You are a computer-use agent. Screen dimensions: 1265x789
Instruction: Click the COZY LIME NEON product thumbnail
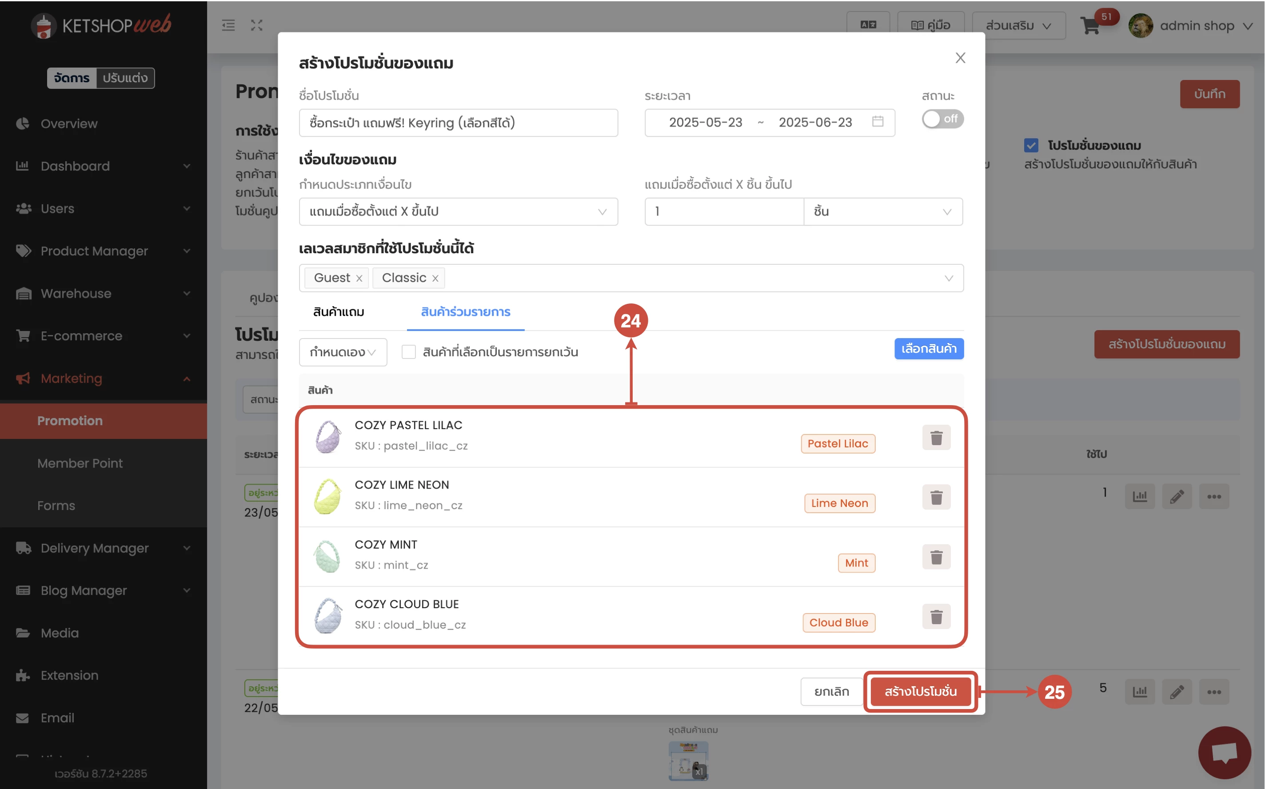[x=327, y=496]
